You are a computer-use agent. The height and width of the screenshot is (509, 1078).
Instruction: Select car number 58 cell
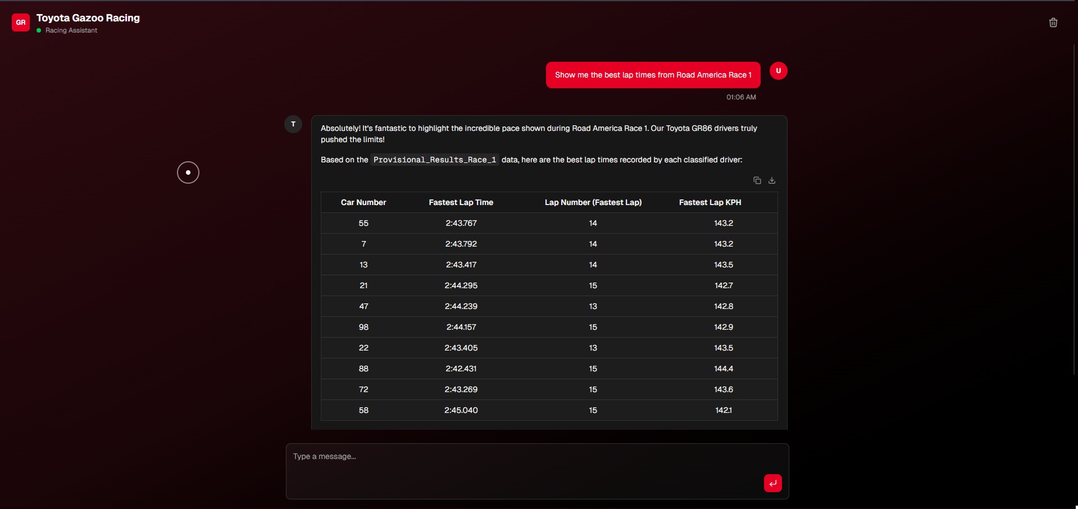tap(363, 410)
